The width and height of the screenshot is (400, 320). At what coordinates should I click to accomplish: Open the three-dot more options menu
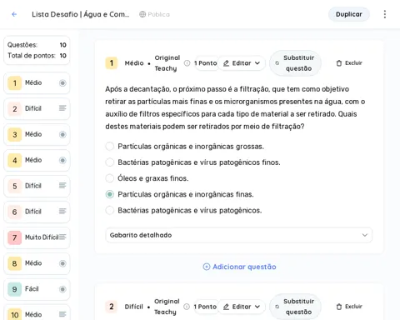385,14
